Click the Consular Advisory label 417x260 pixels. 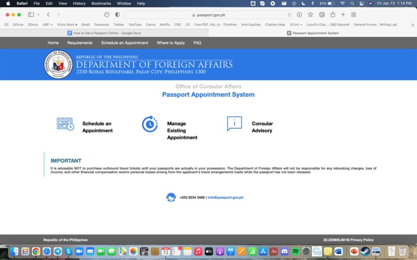[x=262, y=127]
